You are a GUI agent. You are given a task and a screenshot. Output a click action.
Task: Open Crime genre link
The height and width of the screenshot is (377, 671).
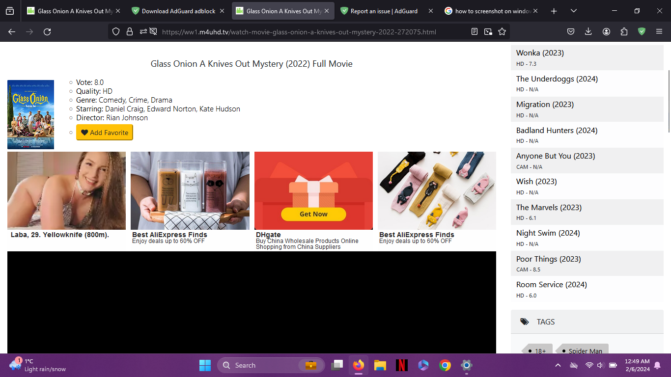click(x=139, y=100)
